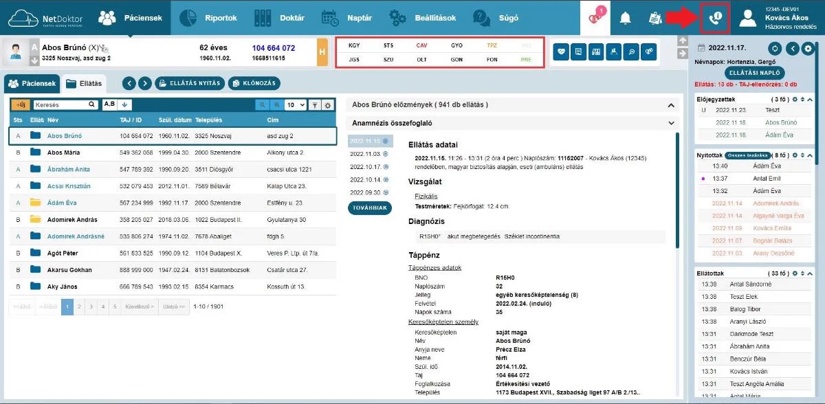Refresh the daily schedule panel
The width and height of the screenshot is (825, 404).
pyautogui.click(x=775, y=48)
